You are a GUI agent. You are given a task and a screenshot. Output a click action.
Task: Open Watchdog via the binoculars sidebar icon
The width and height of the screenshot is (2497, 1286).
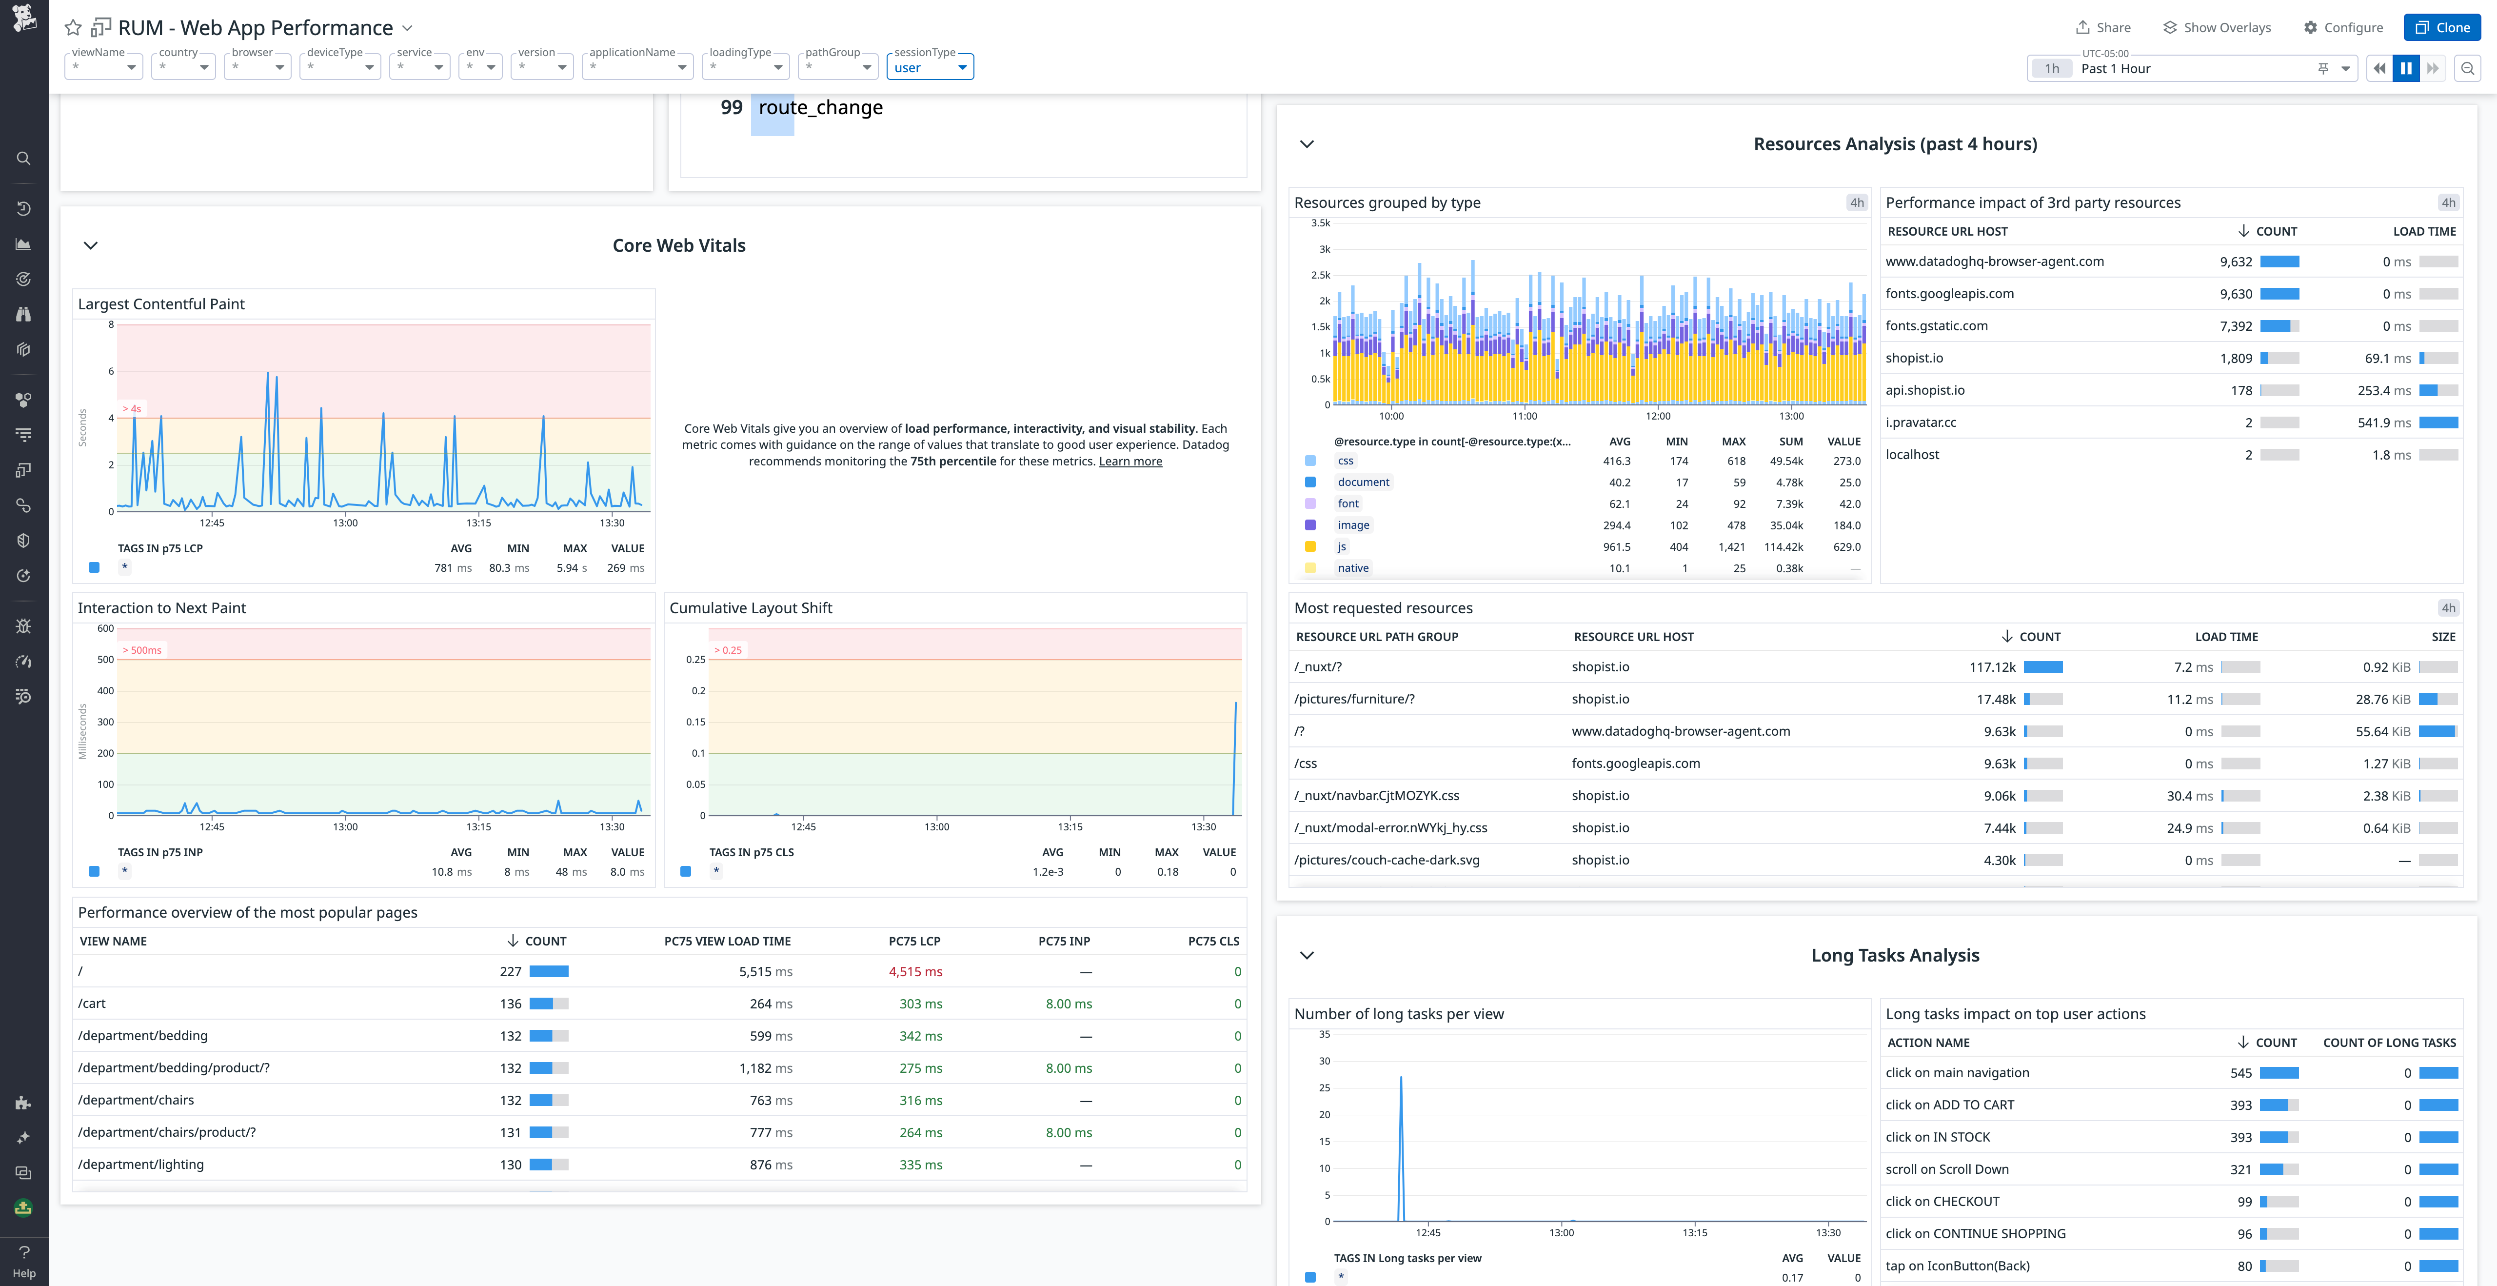[x=23, y=313]
